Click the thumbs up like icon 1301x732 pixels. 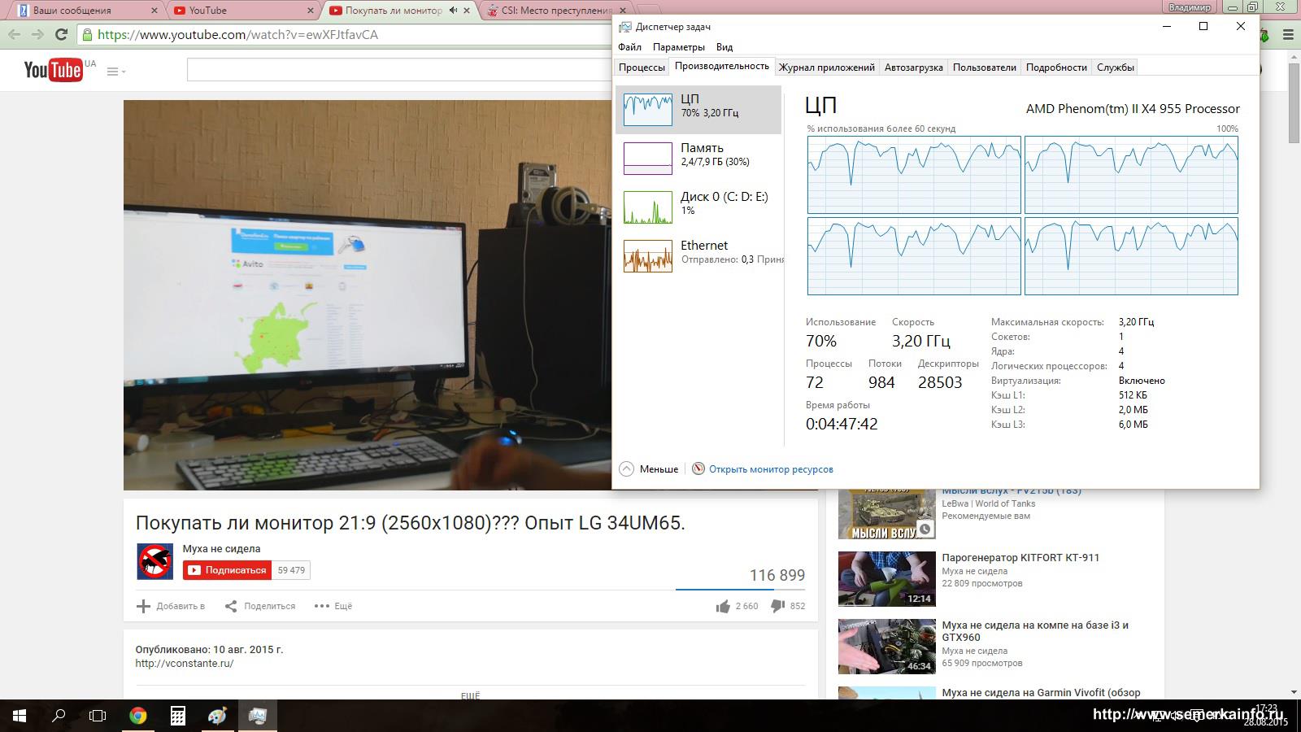723,606
